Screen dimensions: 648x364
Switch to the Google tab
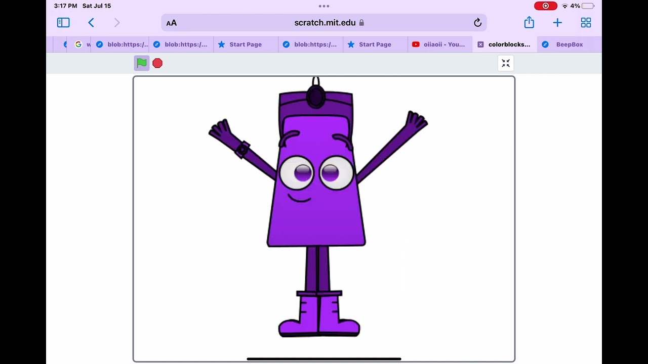pos(81,44)
